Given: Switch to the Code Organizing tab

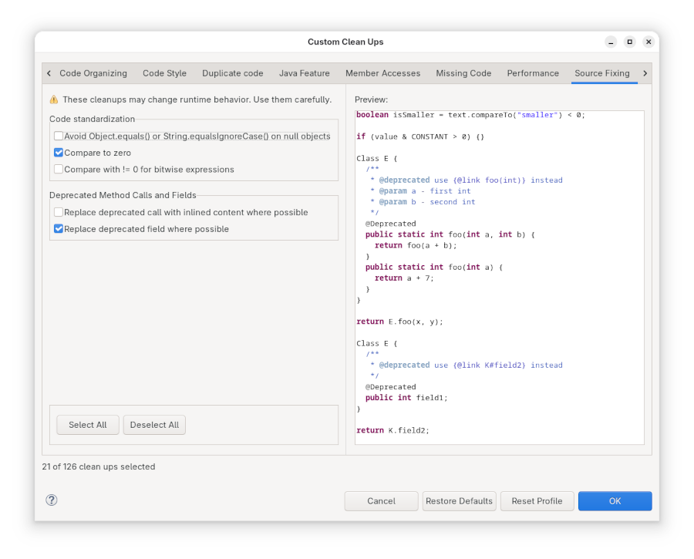Looking at the screenshot, I should (93, 73).
